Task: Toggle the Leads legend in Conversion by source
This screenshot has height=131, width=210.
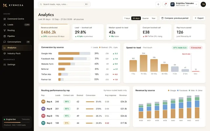Action: pos(94,47)
